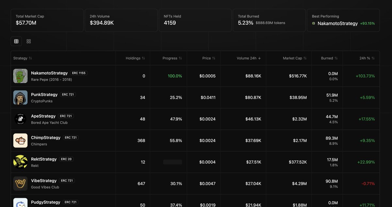The width and height of the screenshot is (392, 207).
Task: Click the $88.16K Nakamoto volume
Action: pyautogui.click(x=253, y=76)
